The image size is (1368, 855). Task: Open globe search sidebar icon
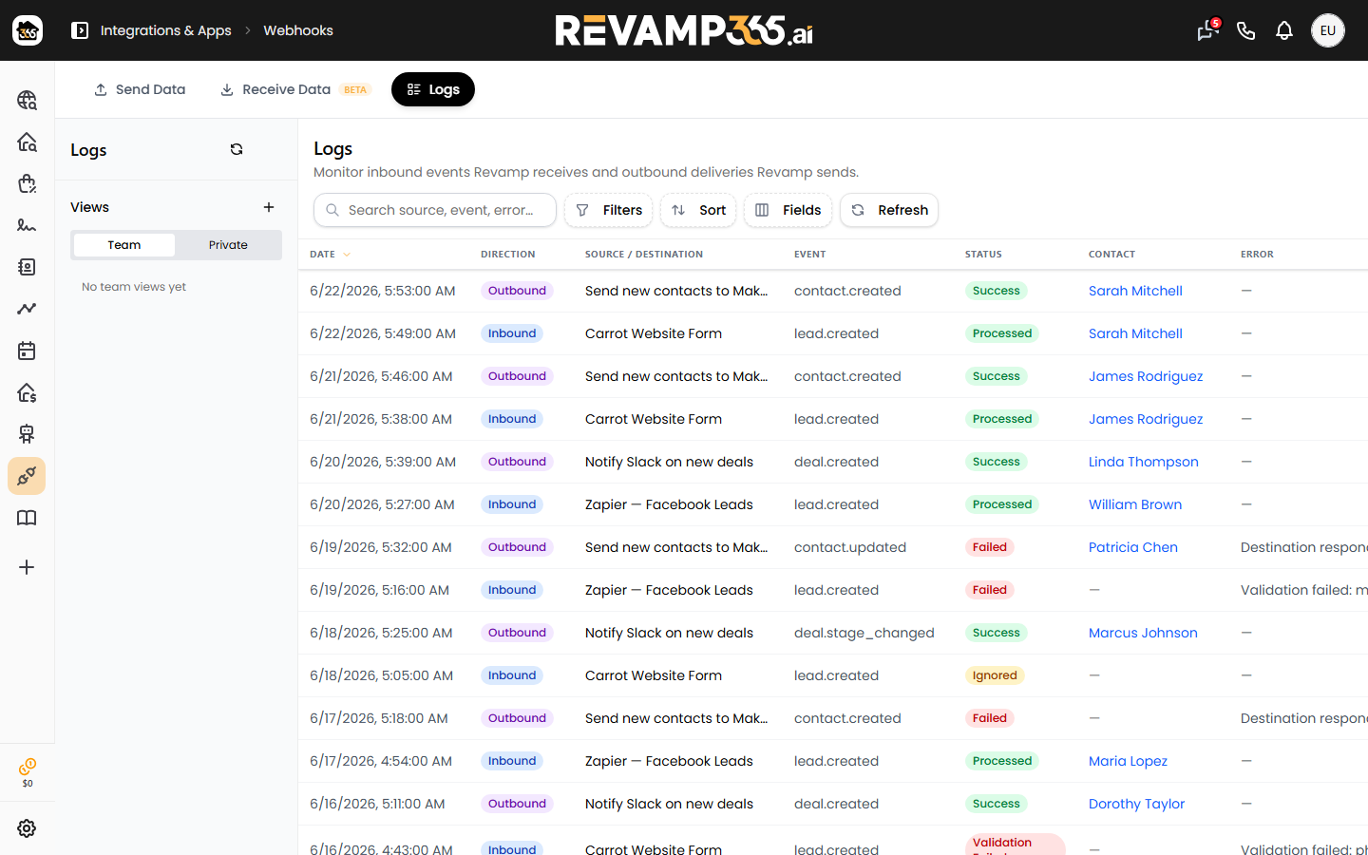(27, 100)
